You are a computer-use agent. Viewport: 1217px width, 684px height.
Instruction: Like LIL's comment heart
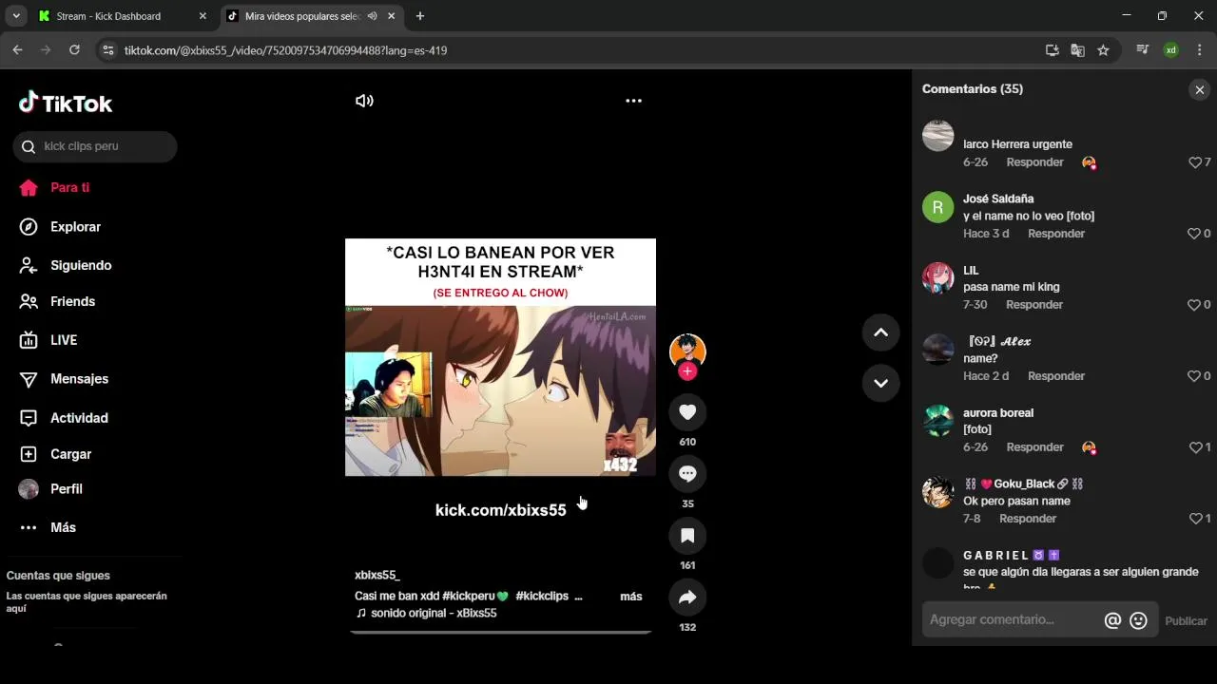point(1194,305)
